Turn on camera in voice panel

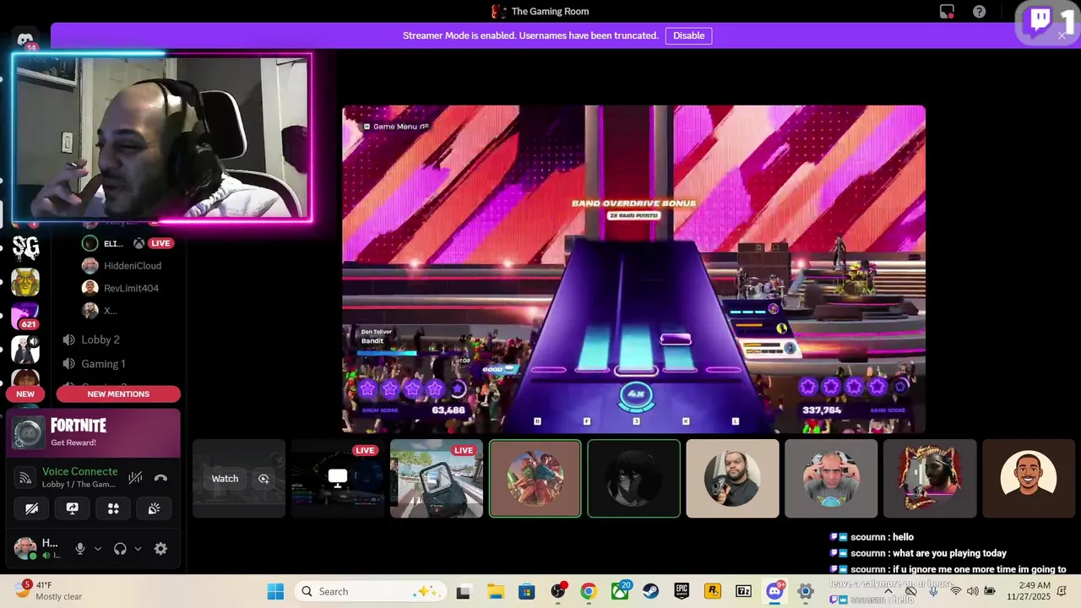click(x=32, y=508)
